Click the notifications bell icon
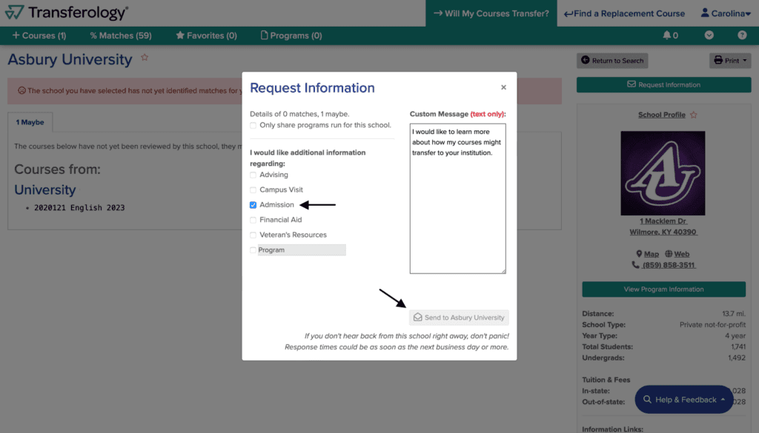Image resolution: width=759 pixels, height=433 pixels. [666, 36]
